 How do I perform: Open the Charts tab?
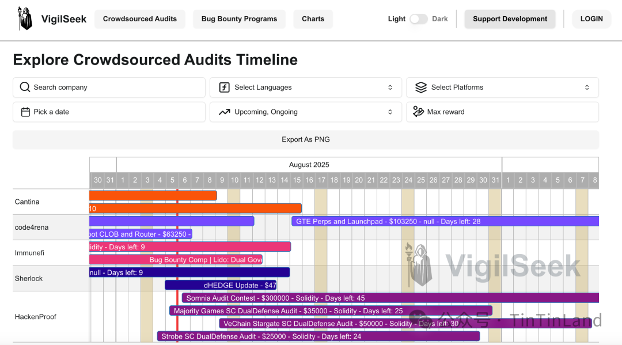point(313,19)
